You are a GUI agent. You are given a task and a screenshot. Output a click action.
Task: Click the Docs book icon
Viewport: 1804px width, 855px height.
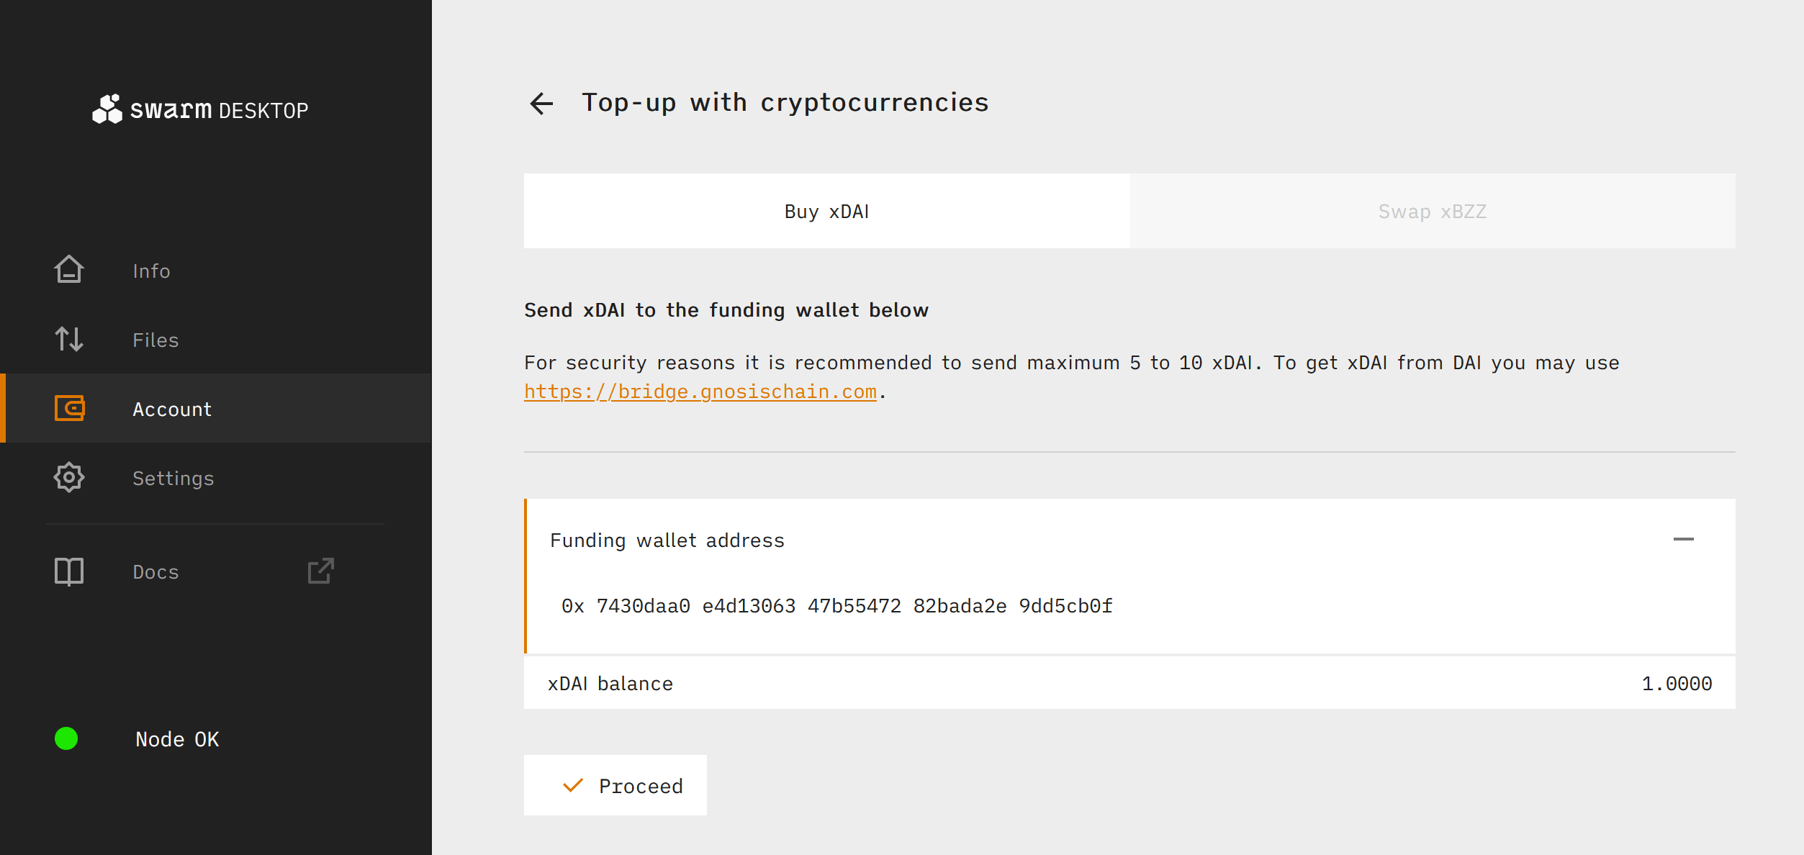point(69,571)
